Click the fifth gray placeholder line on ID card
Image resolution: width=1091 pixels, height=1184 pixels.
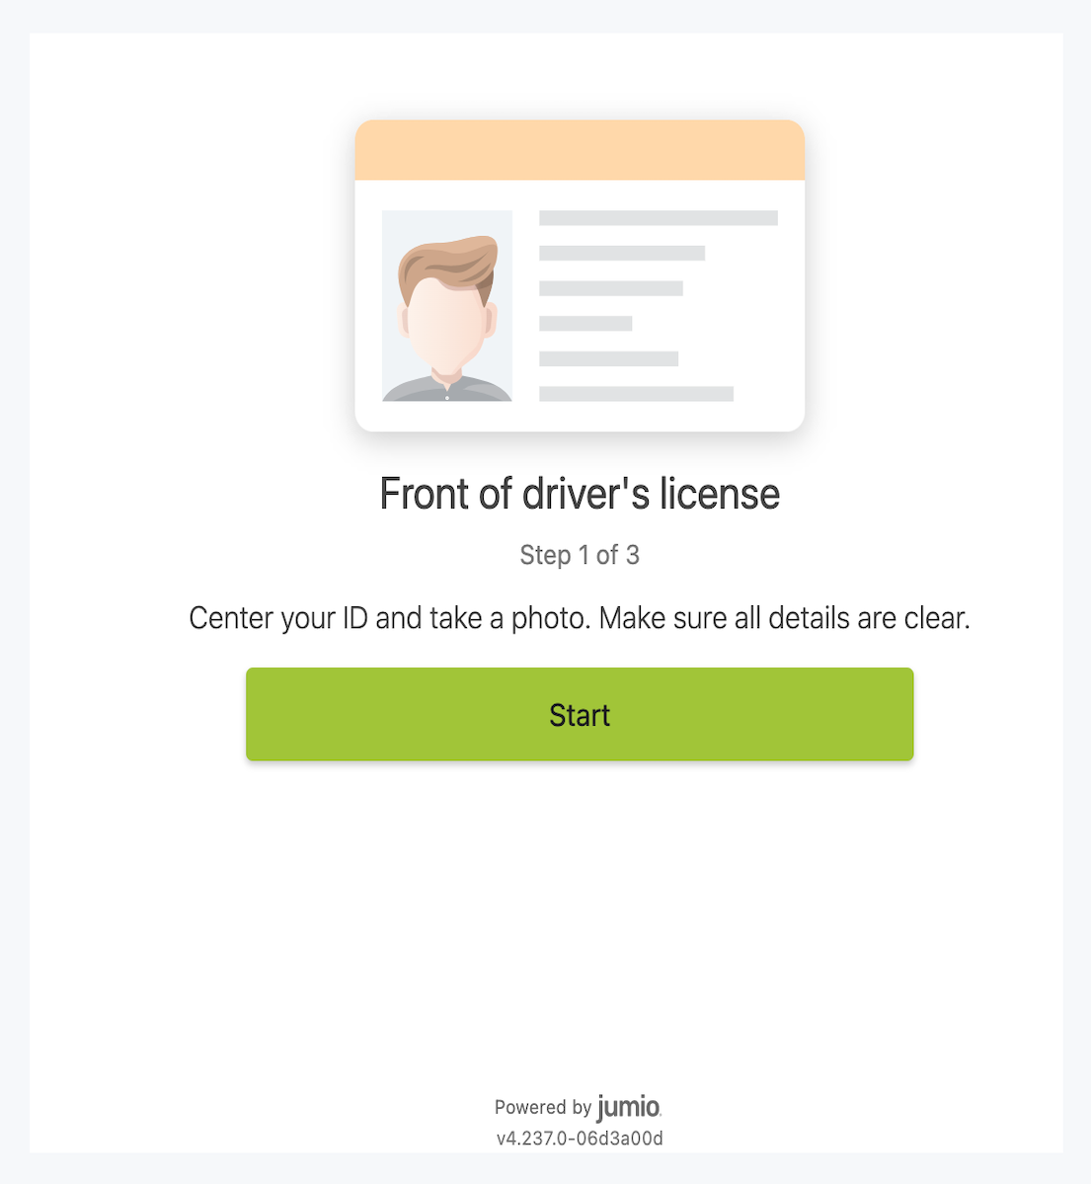[x=608, y=358]
